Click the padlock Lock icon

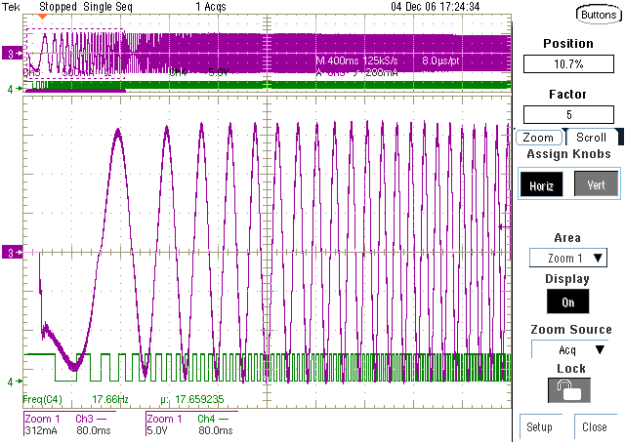coord(568,390)
